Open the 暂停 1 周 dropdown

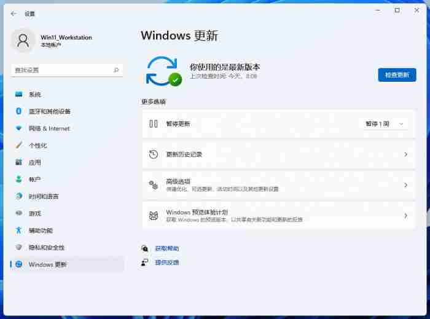[x=386, y=124]
